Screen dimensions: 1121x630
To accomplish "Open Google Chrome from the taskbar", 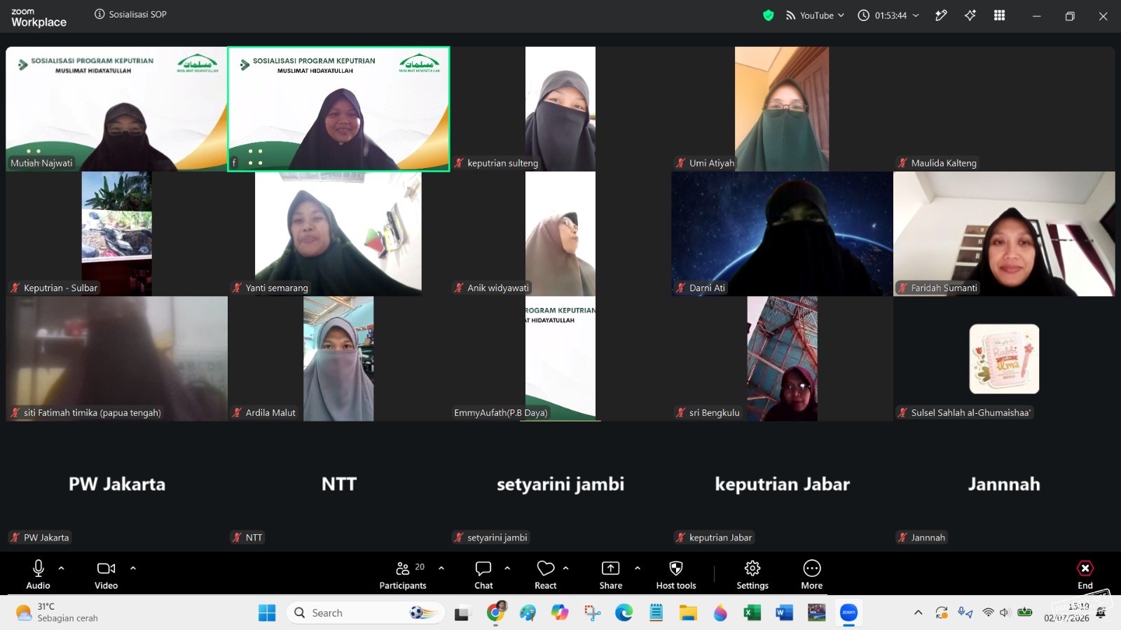I will (496, 612).
